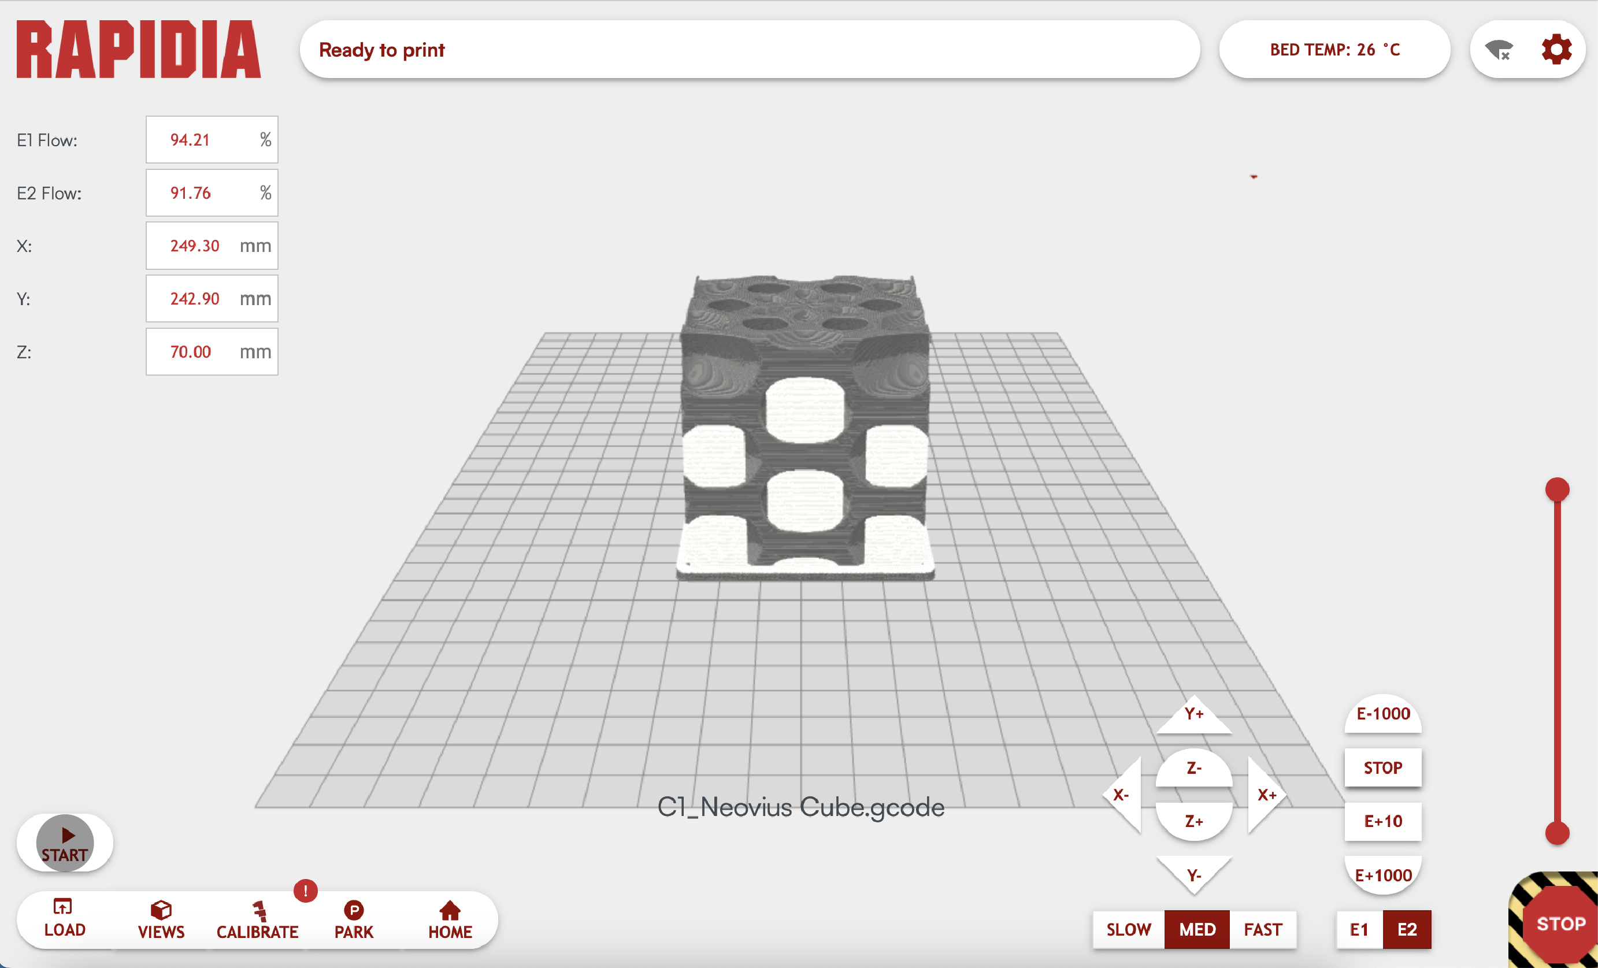Click the top handle of layer slider
This screenshot has height=968, width=1598.
[x=1556, y=489]
